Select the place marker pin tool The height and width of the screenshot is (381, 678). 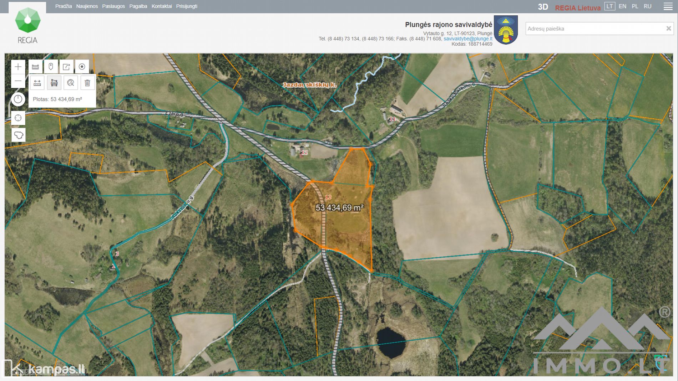[51, 67]
